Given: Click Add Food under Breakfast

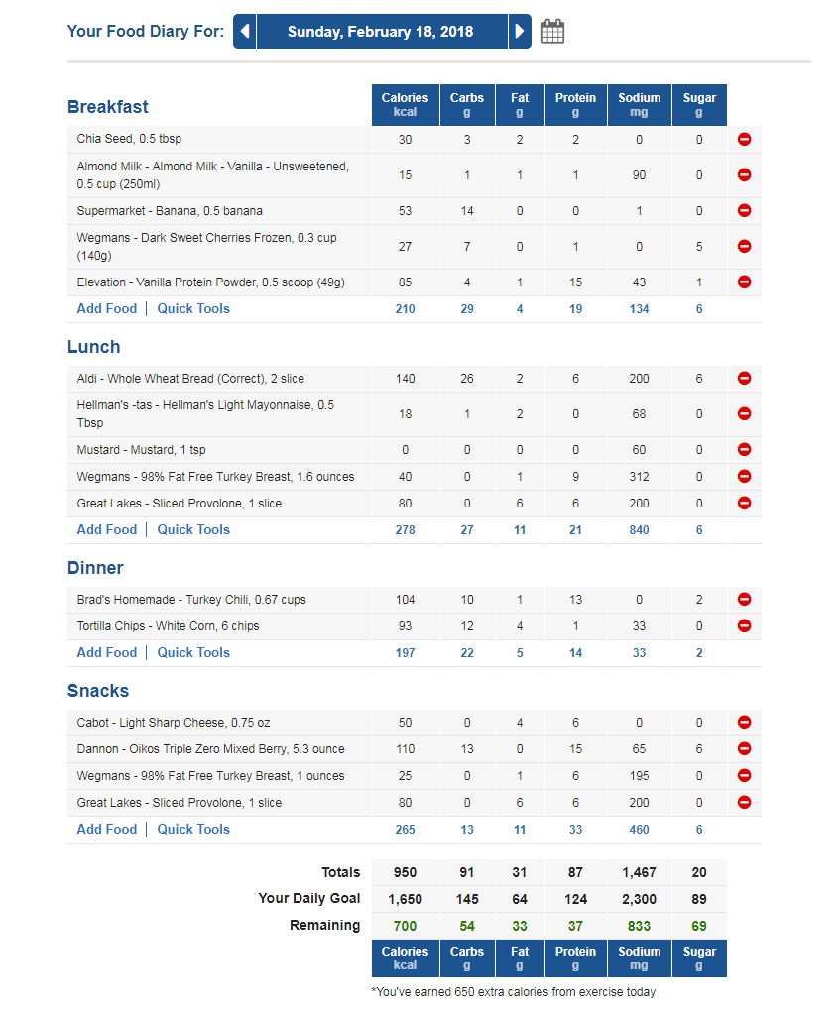Looking at the screenshot, I should tap(107, 309).
